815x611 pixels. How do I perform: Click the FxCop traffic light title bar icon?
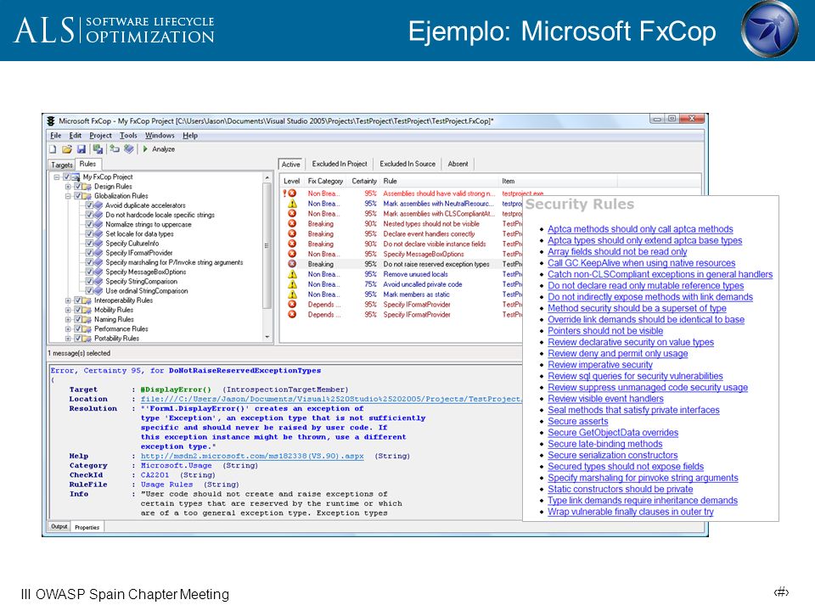[51, 121]
